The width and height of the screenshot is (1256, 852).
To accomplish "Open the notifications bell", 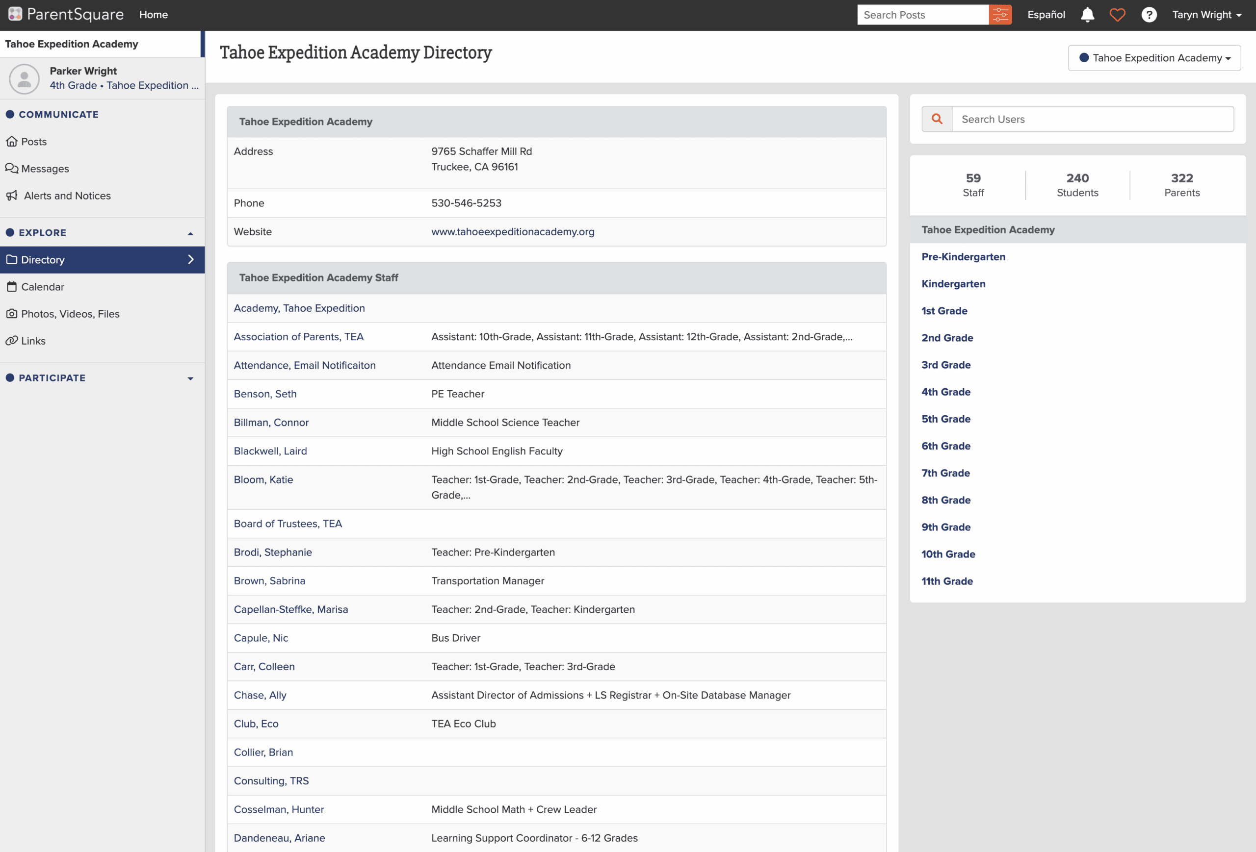I will (1087, 15).
